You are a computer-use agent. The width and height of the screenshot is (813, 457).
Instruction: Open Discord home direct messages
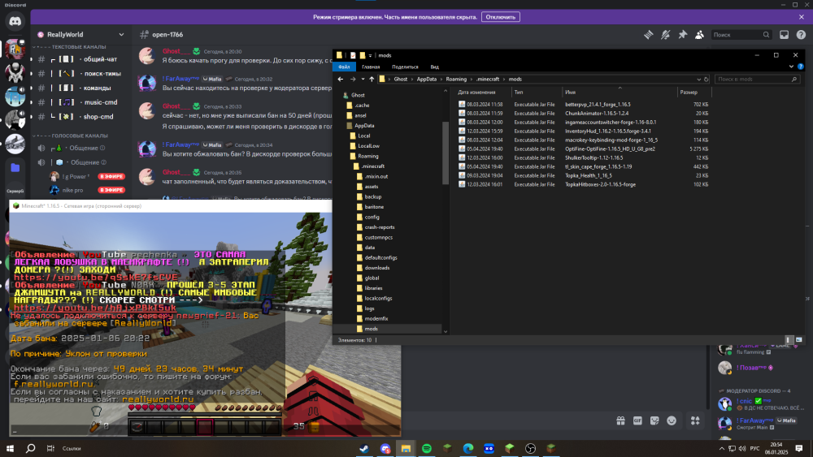click(15, 21)
